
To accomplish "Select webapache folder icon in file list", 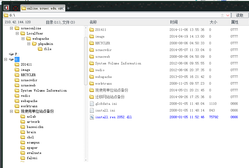I will pos(92,77).
